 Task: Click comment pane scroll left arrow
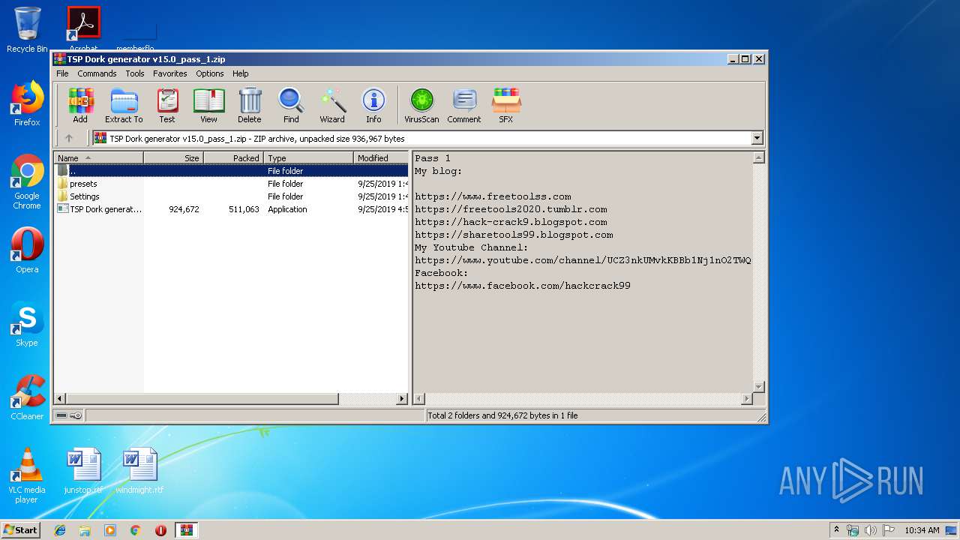[x=419, y=399]
